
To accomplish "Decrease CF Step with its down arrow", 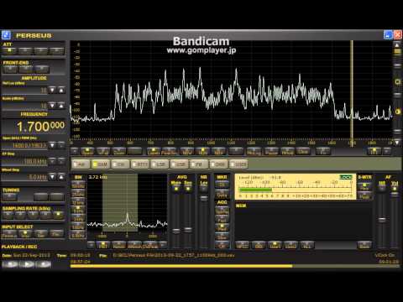I will [x=52, y=161].
